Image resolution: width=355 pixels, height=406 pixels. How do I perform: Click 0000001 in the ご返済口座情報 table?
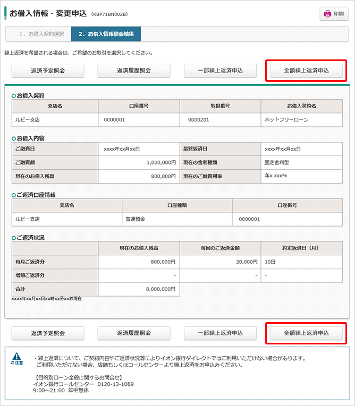[249, 219]
